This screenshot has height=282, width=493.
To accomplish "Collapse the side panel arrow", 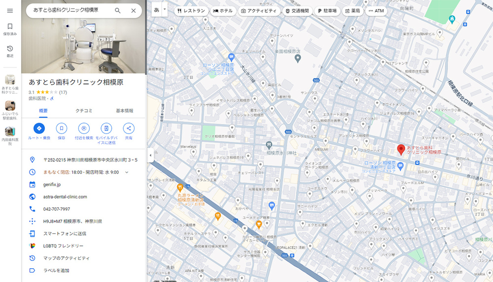I will pos(150,155).
